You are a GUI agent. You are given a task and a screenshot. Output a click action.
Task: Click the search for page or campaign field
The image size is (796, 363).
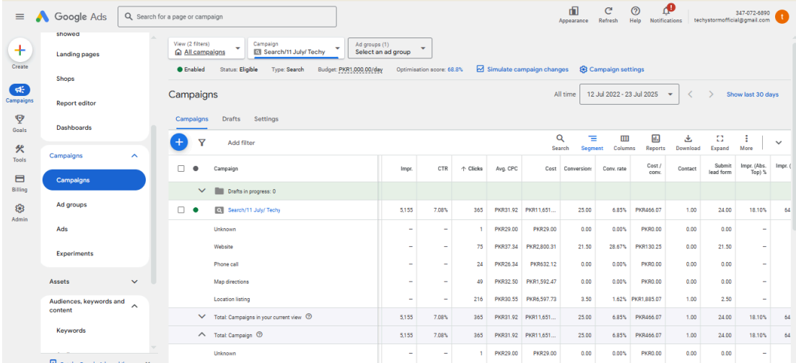[227, 17]
